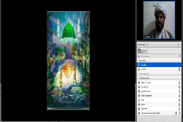183x122 pixels.
Task: Click the Active Speakers headset icon
Action: point(138,56)
